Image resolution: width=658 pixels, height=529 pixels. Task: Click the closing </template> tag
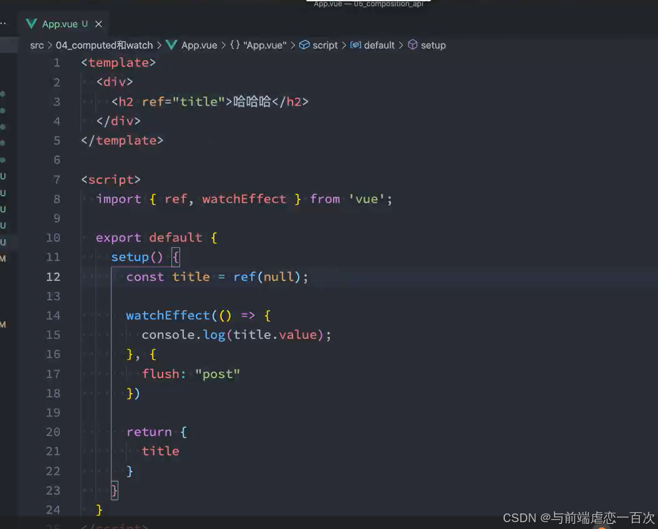(x=122, y=140)
